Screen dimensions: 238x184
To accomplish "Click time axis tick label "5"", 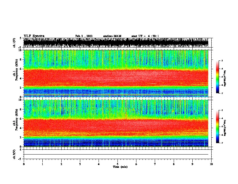I will [x=117, y=164].
